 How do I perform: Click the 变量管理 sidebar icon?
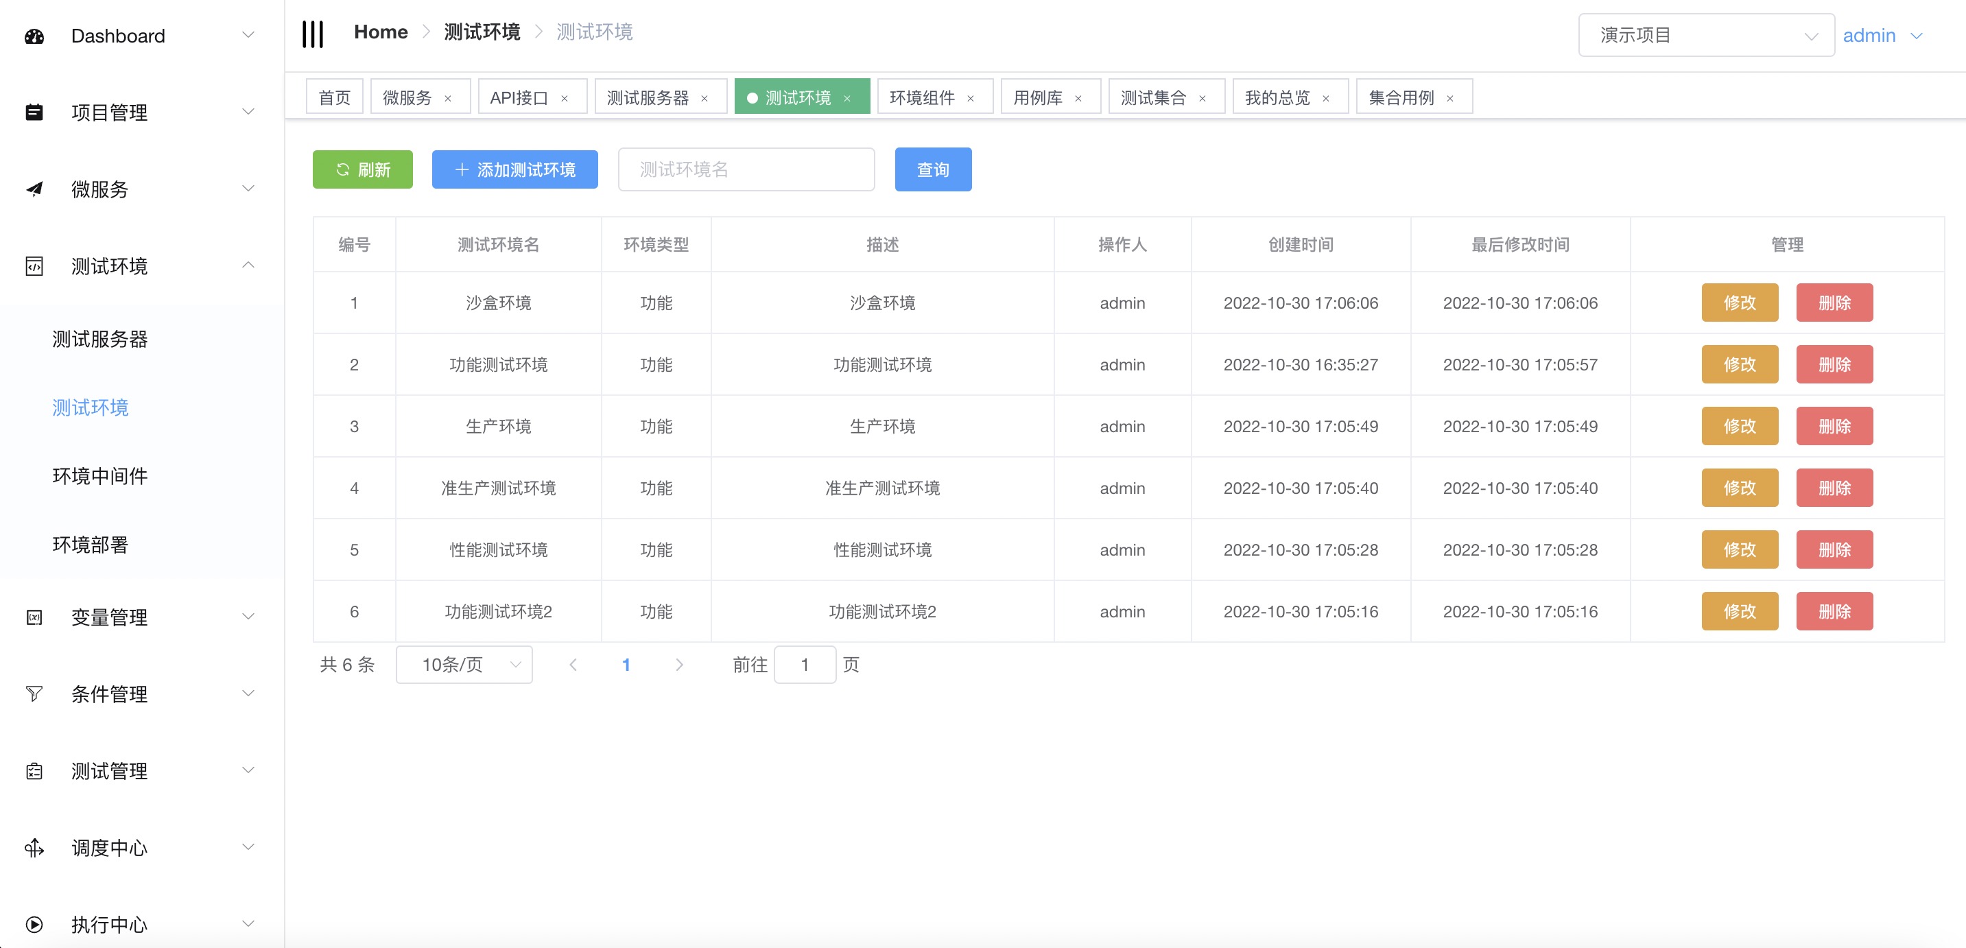(x=34, y=617)
